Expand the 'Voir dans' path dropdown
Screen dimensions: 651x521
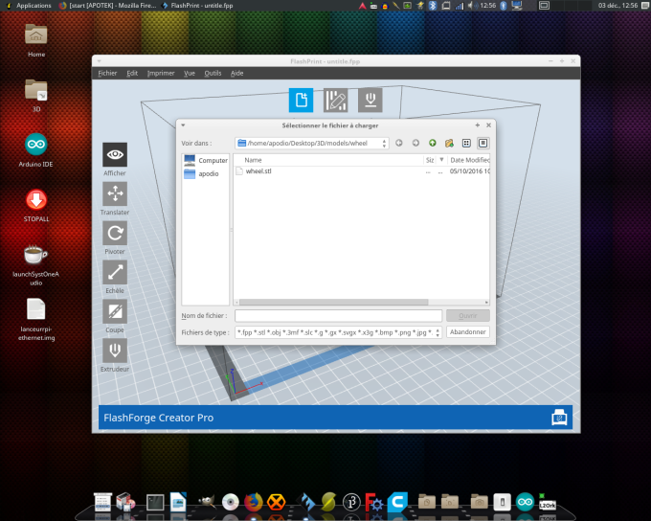pos(384,143)
